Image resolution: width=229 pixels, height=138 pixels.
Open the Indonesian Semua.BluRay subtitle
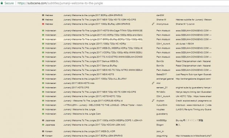coord(90,66)
